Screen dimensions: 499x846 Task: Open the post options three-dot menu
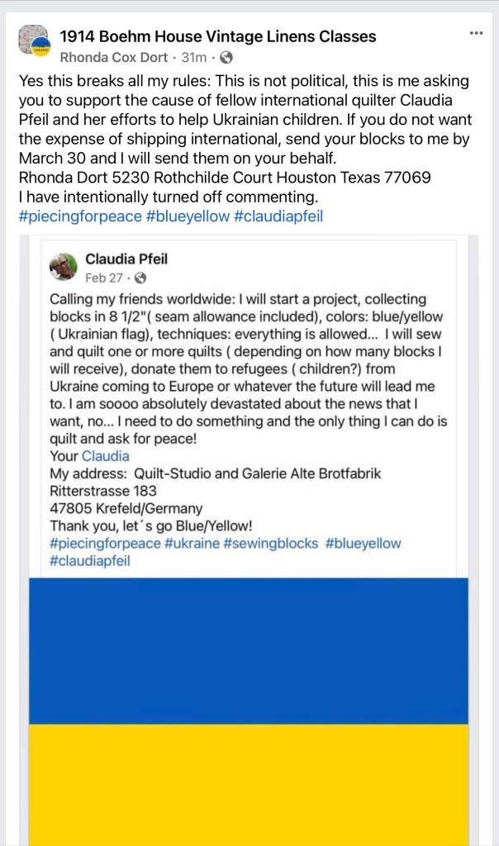tap(476, 33)
